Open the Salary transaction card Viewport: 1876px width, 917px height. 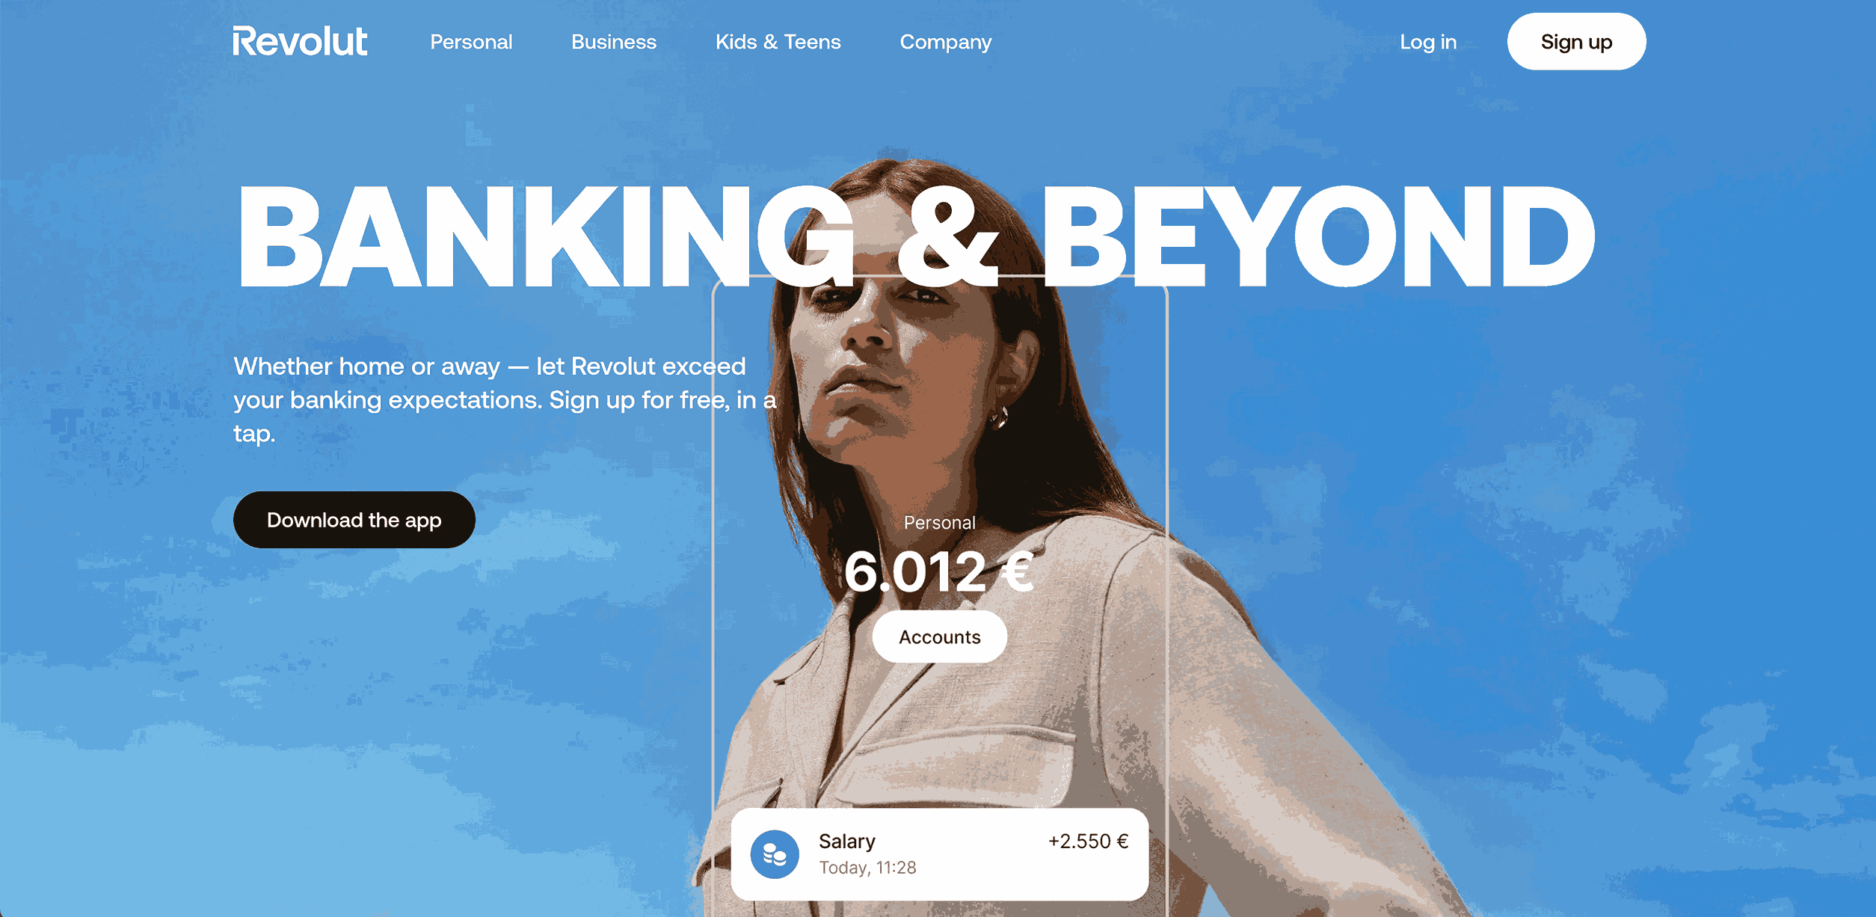point(940,854)
